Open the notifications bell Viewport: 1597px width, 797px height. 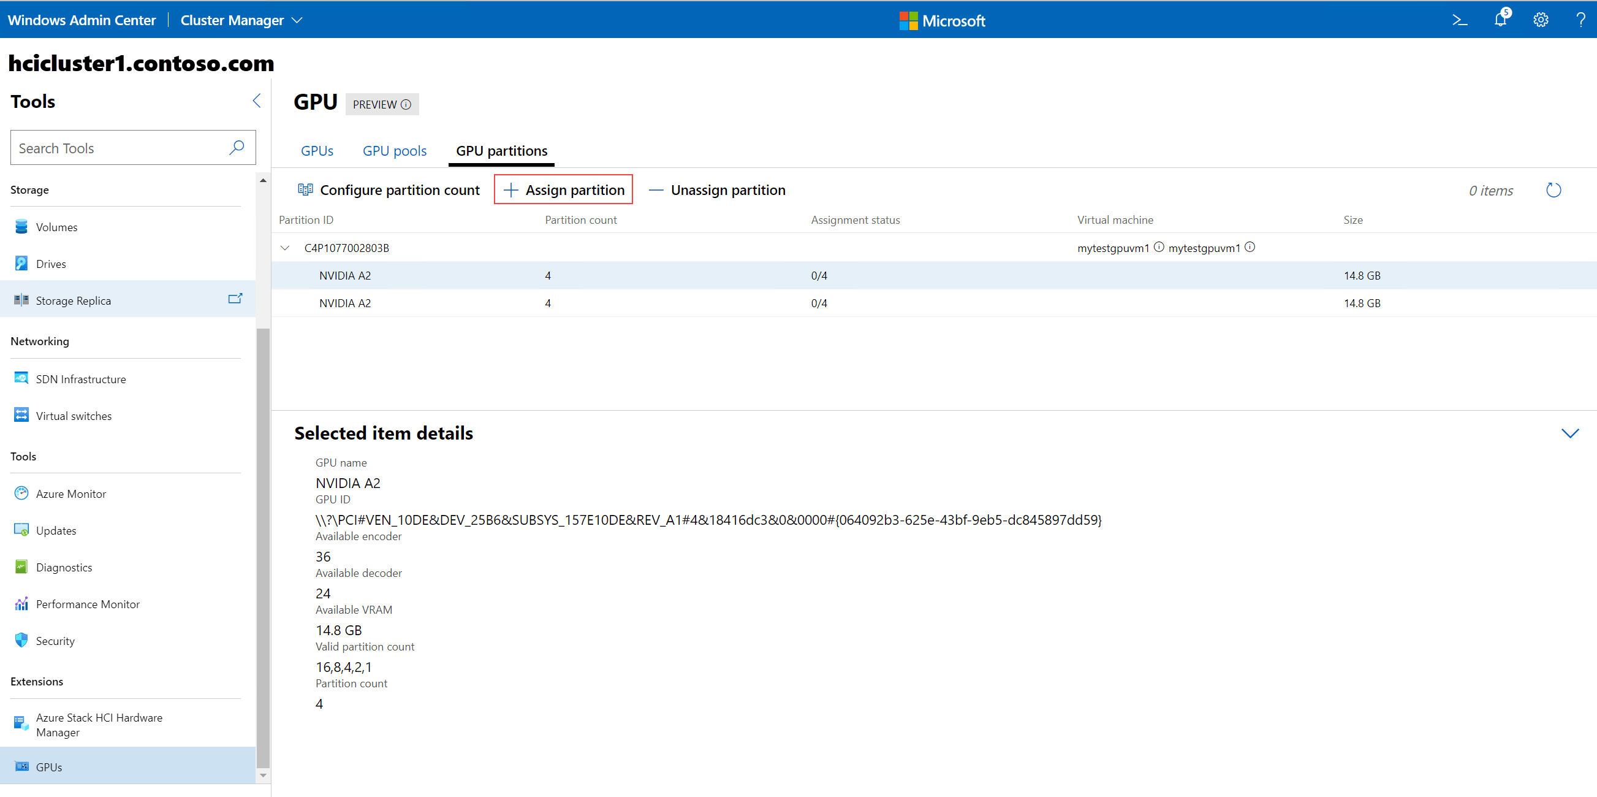pyautogui.click(x=1500, y=19)
